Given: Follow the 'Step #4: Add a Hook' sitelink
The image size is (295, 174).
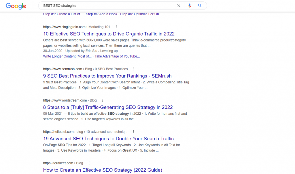Looking at the screenshot, I should click(101, 14).
